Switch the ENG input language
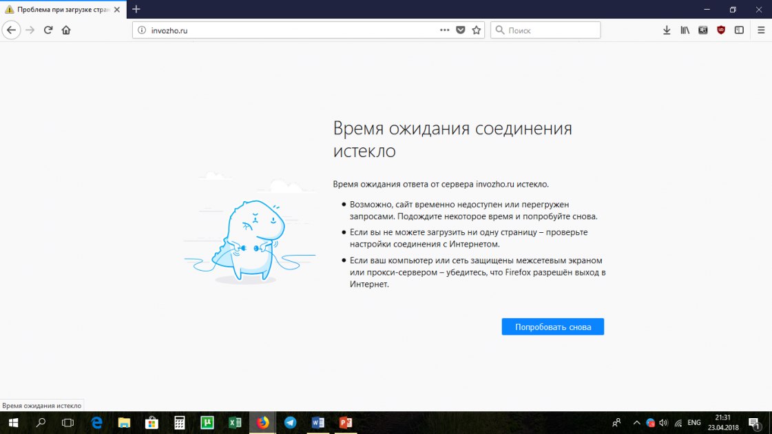The height and width of the screenshot is (434, 772). tap(694, 423)
